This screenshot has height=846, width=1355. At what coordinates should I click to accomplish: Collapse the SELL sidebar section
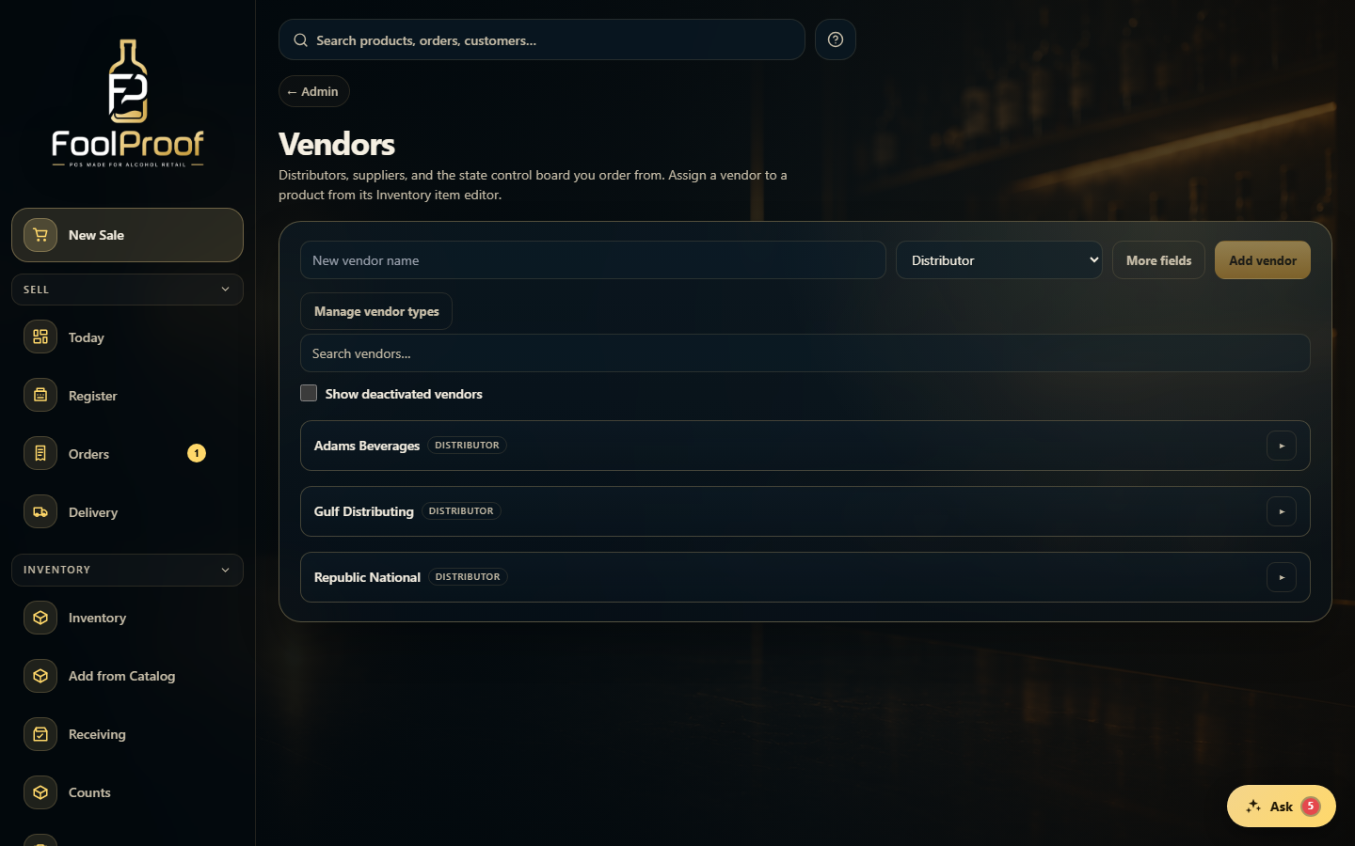[x=127, y=290]
